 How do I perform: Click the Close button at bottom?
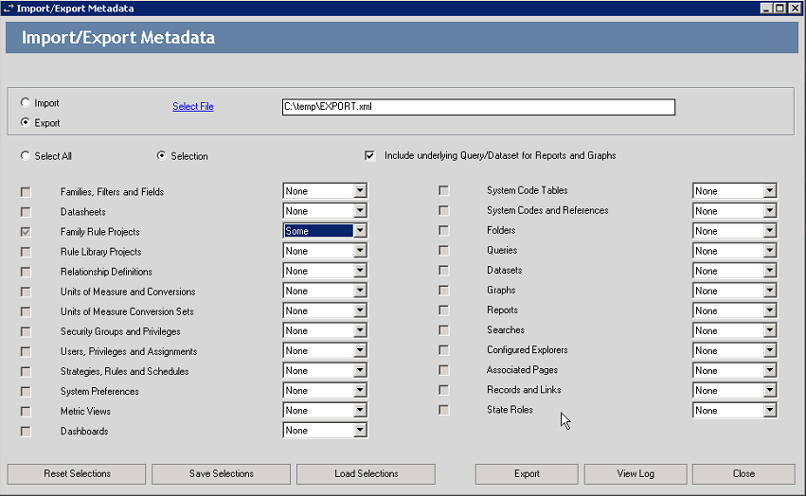click(x=743, y=474)
